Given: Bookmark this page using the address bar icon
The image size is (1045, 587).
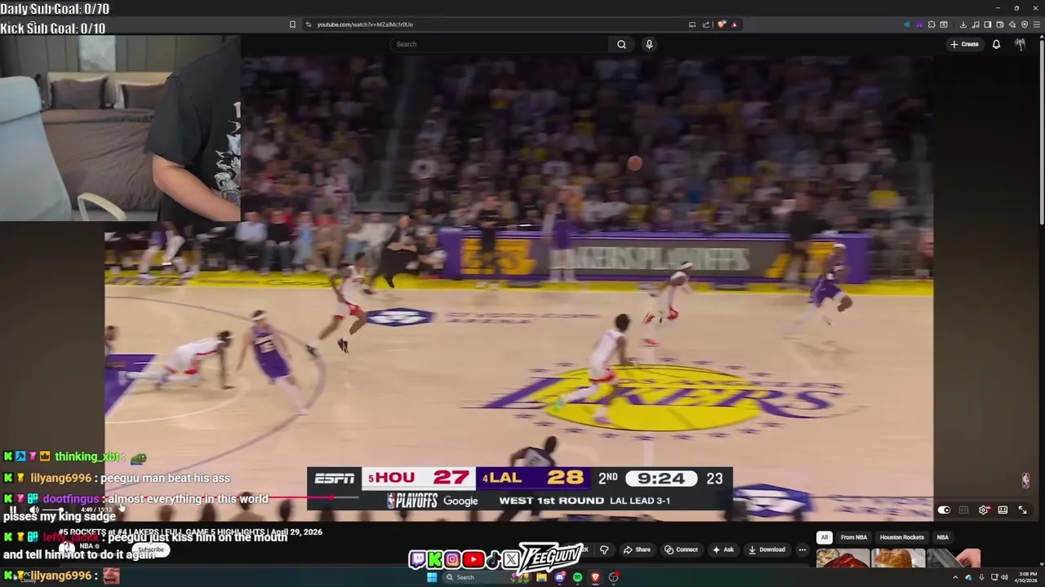Looking at the screenshot, I should tap(292, 24).
